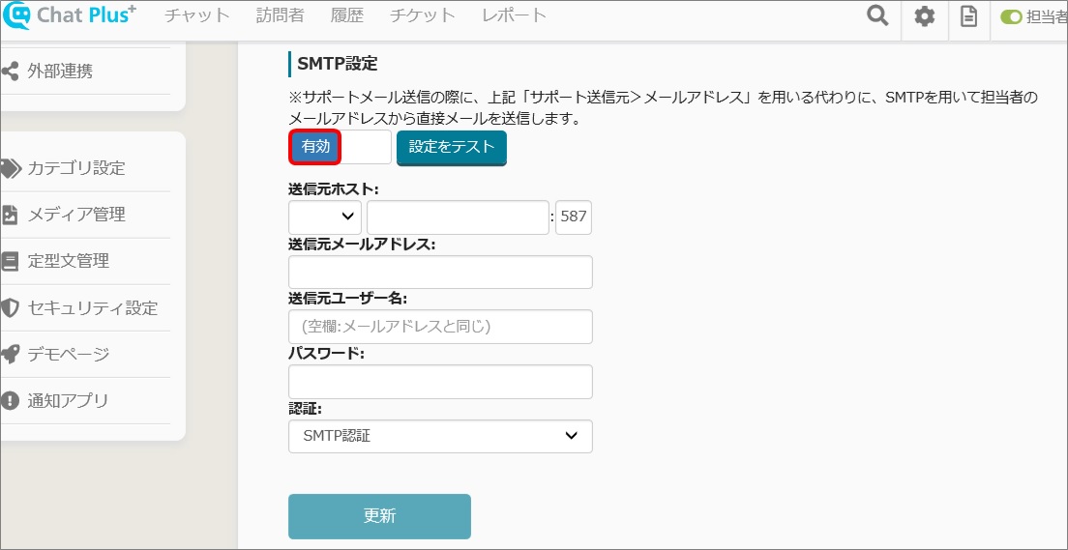1068x550 pixels.
Task: Click the 設定をテスト button
Action: [x=452, y=147]
